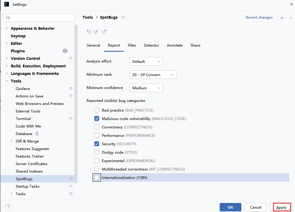The width and height of the screenshot is (295, 212).
Task: Click the reset to default arrow icon
Action: [x=89, y=31]
